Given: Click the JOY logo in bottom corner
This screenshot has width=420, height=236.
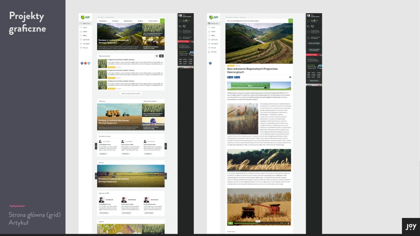Looking at the screenshot, I should [x=411, y=227].
